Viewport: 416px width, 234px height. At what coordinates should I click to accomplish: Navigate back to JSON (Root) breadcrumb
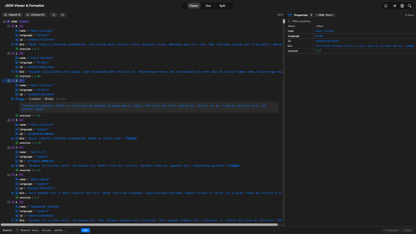pos(325,15)
